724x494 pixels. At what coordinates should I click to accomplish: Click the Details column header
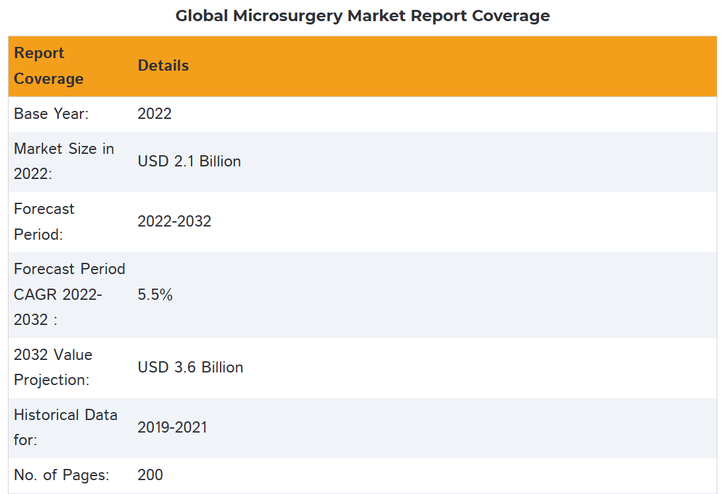click(x=163, y=66)
